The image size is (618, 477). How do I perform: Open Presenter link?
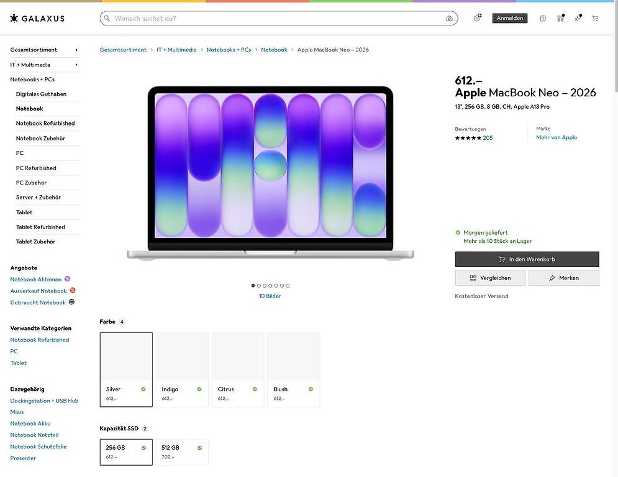pos(23,458)
